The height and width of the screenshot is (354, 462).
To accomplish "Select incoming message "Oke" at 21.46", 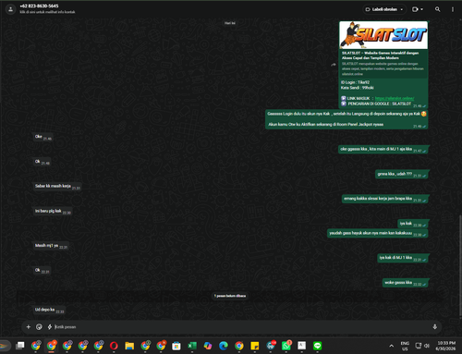I will tap(43, 137).
